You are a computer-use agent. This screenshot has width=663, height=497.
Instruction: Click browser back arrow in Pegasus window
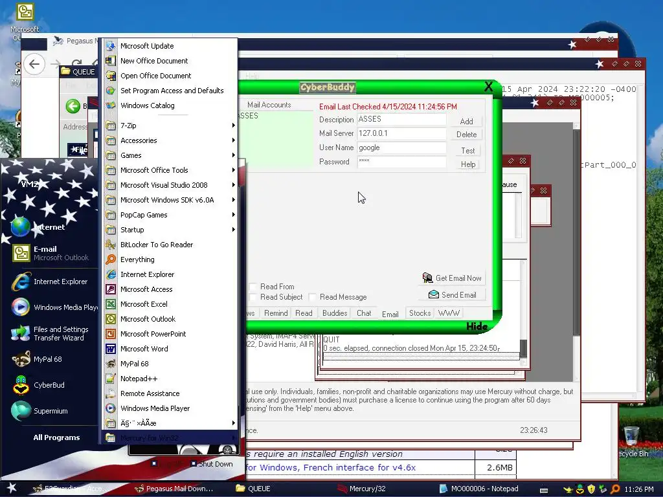click(34, 64)
